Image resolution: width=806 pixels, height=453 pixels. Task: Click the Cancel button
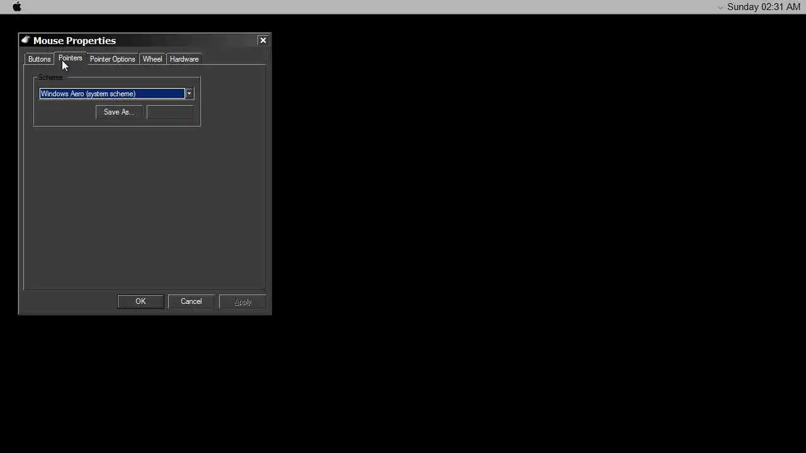[191, 301]
